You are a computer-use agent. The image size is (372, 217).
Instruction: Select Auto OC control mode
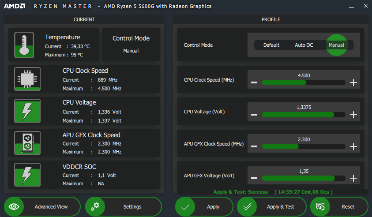coord(304,45)
